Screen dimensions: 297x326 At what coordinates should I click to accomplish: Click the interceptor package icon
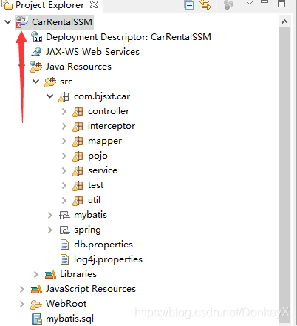[x=78, y=127]
